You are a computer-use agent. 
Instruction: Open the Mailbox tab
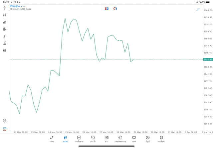click(x=120, y=139)
